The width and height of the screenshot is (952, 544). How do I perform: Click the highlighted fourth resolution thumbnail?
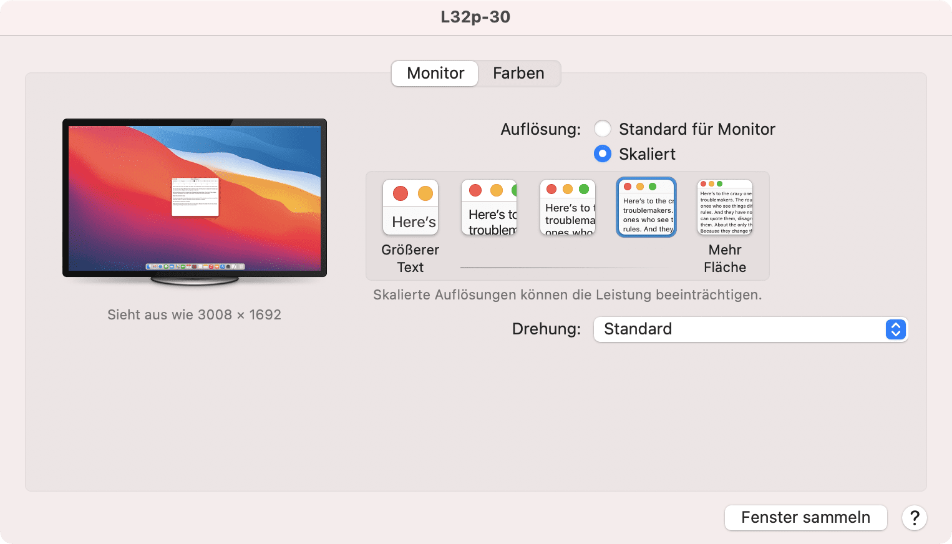pos(646,208)
